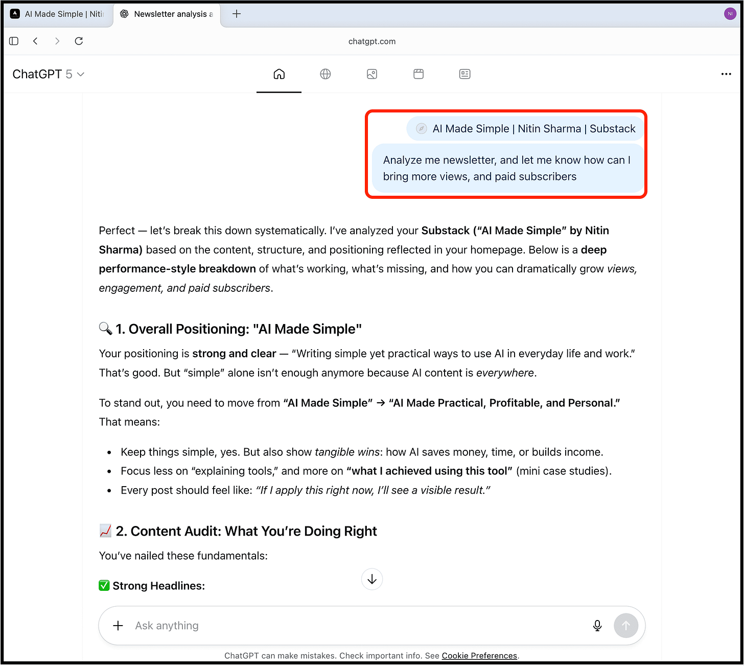Go forward with the forward arrow
This screenshot has height=666, width=744.
tap(57, 41)
